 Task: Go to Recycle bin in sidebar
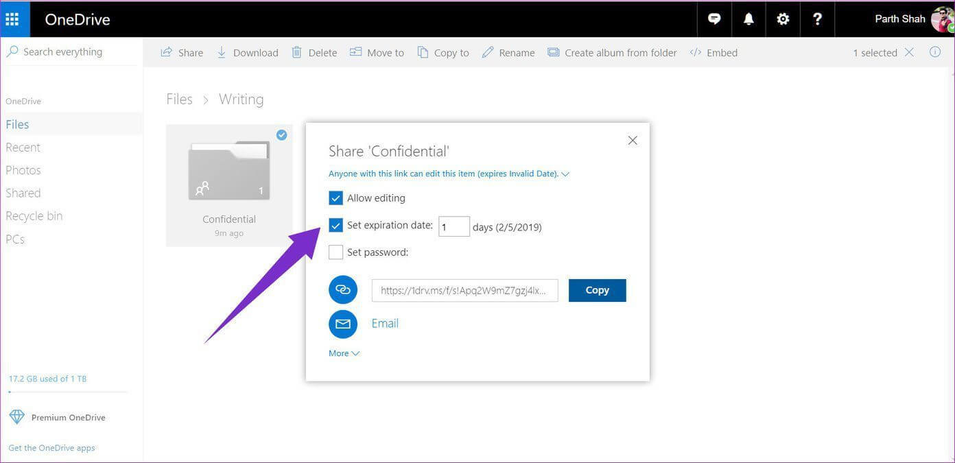tap(34, 216)
